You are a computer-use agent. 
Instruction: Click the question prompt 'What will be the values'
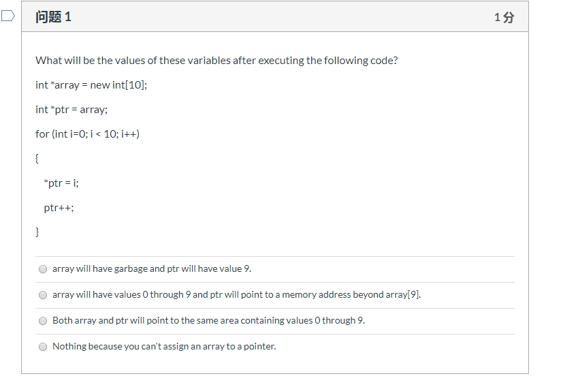click(x=216, y=61)
